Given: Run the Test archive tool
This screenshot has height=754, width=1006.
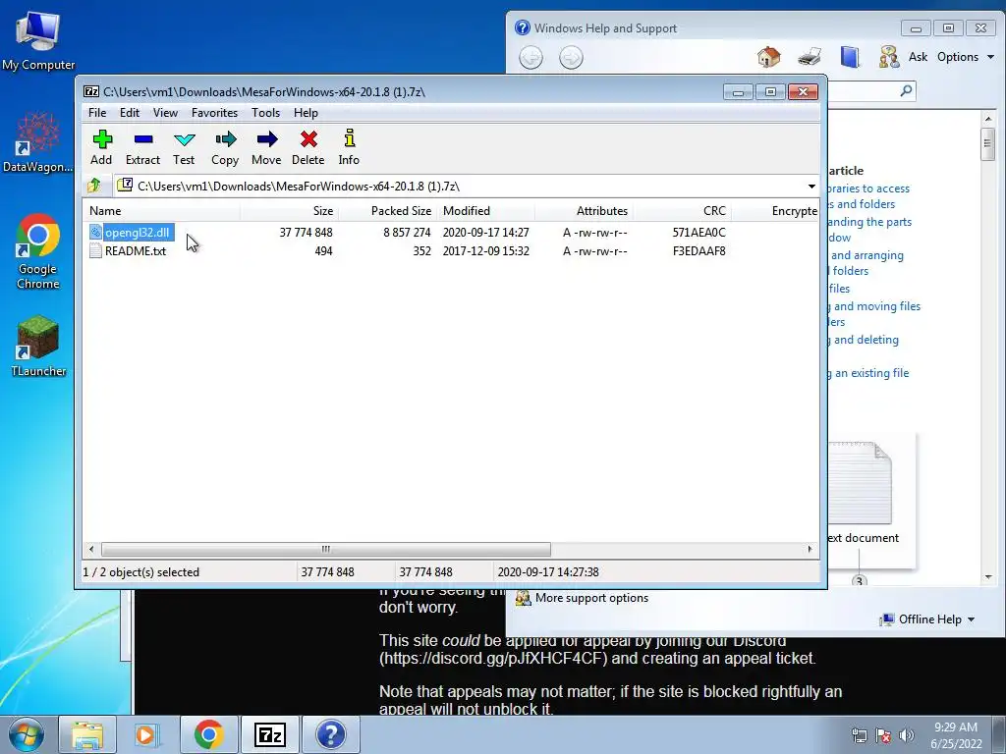Looking at the screenshot, I should click(184, 147).
